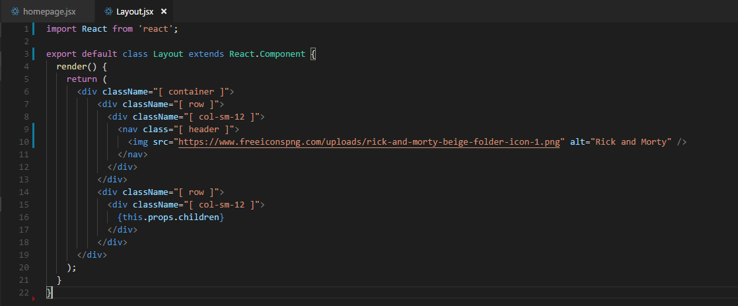Click the React icon on Layout.jsx tab
738x306 pixels.
click(108, 11)
